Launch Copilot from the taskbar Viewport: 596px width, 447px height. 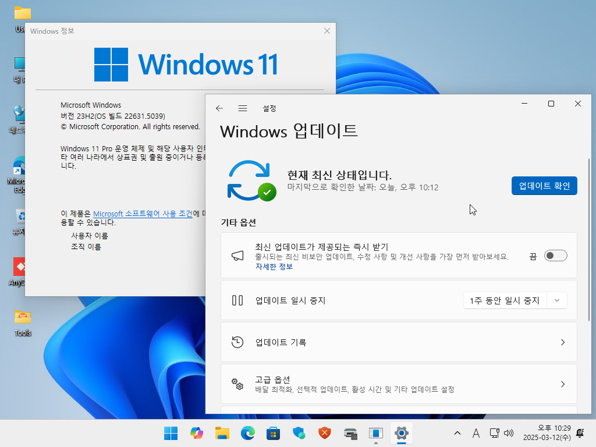pyautogui.click(x=197, y=433)
